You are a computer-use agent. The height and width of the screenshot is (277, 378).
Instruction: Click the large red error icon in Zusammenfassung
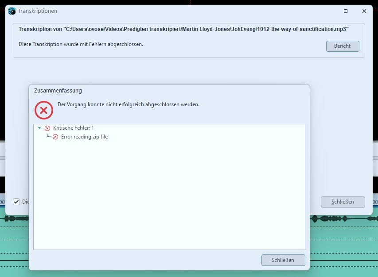point(44,109)
